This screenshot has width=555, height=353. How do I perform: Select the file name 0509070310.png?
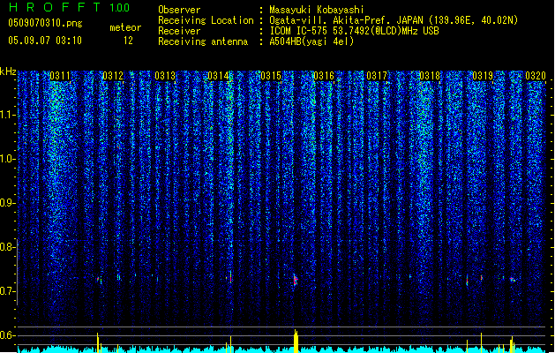(45, 23)
